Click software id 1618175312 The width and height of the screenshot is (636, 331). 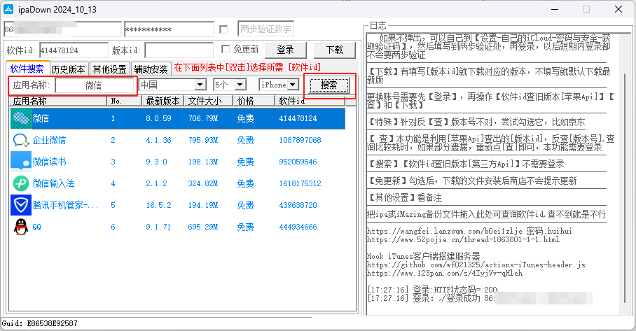[x=300, y=183]
